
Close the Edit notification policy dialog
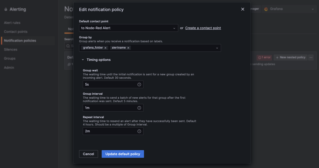243,9
